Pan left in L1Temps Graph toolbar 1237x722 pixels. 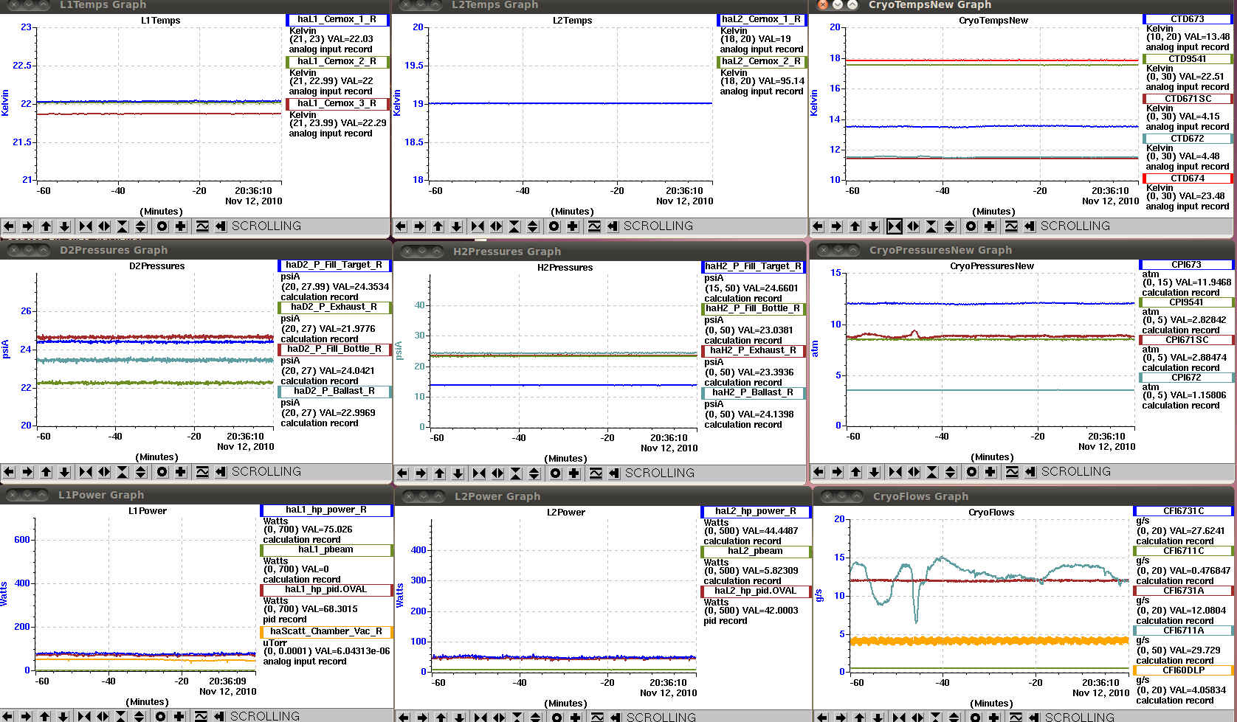(x=9, y=226)
